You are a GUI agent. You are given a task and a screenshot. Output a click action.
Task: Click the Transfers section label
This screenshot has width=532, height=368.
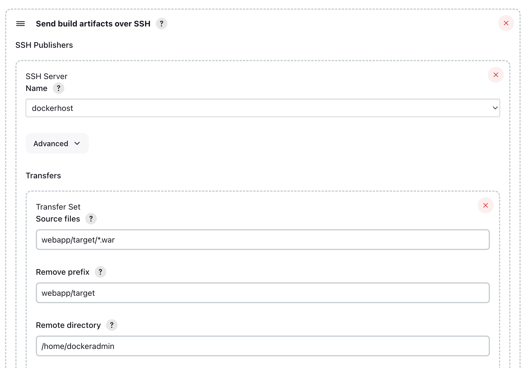coord(43,175)
